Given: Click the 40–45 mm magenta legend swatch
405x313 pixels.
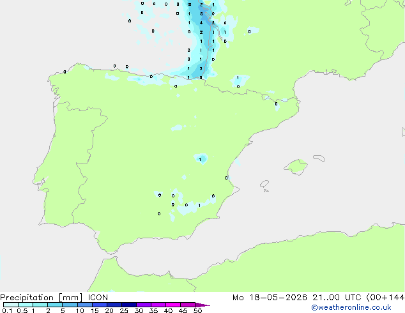Looking at the screenshot, I should 173,305.
